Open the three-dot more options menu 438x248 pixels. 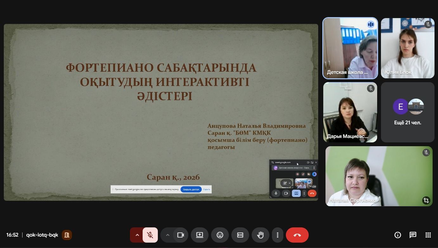pos(278,235)
